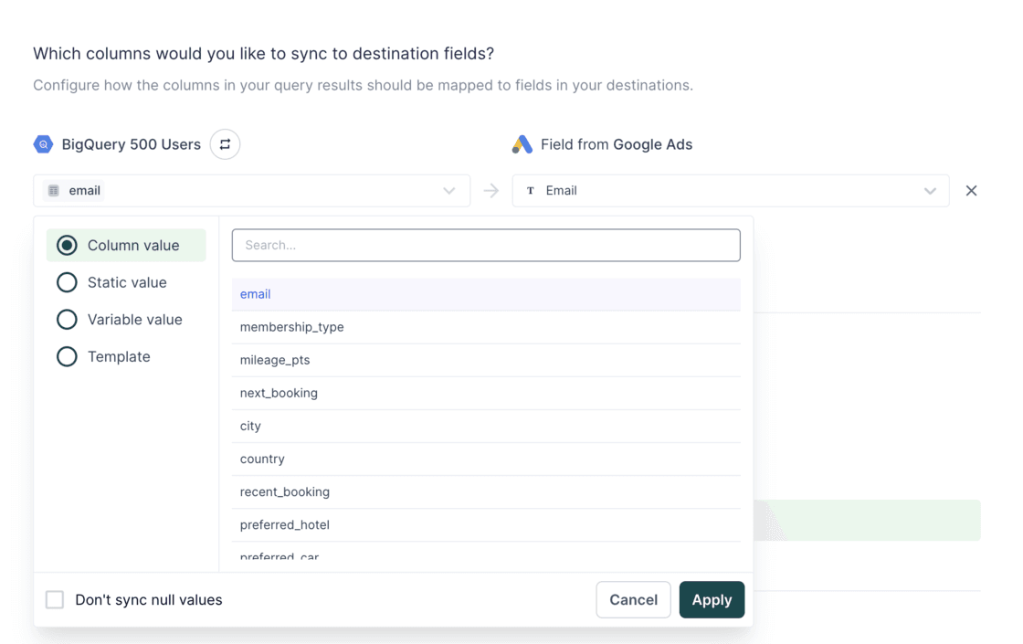1023x644 pixels.
Task: Click the Google Ads destination icon
Action: pos(522,143)
